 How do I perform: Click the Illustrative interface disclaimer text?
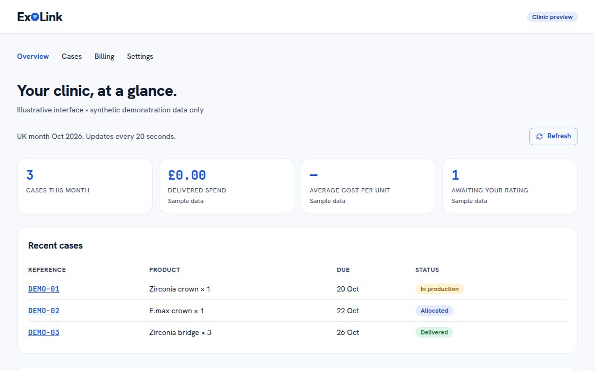click(110, 110)
